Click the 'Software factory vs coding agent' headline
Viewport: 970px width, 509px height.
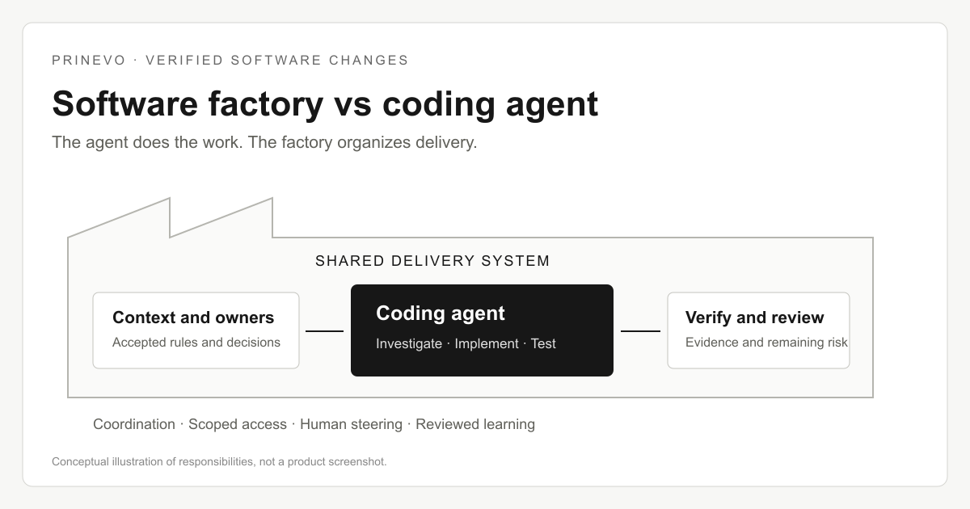pyautogui.click(x=325, y=105)
